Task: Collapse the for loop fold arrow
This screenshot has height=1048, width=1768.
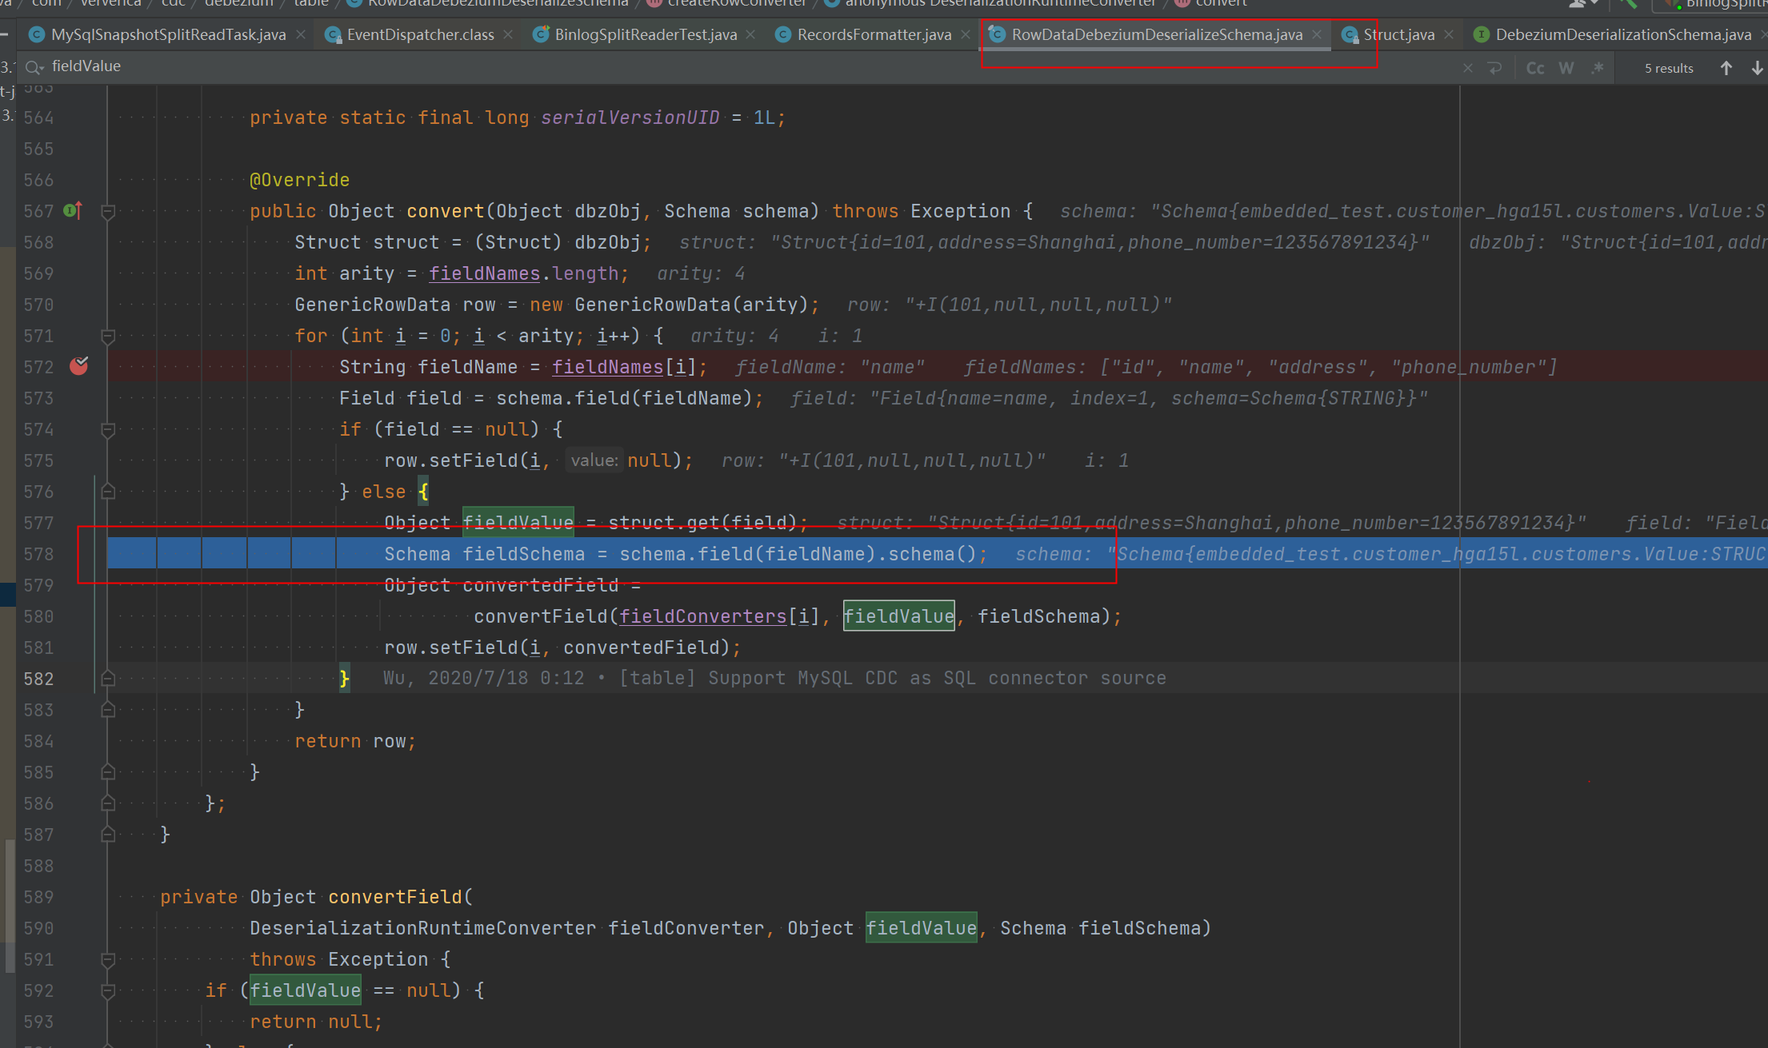Action: (x=107, y=335)
